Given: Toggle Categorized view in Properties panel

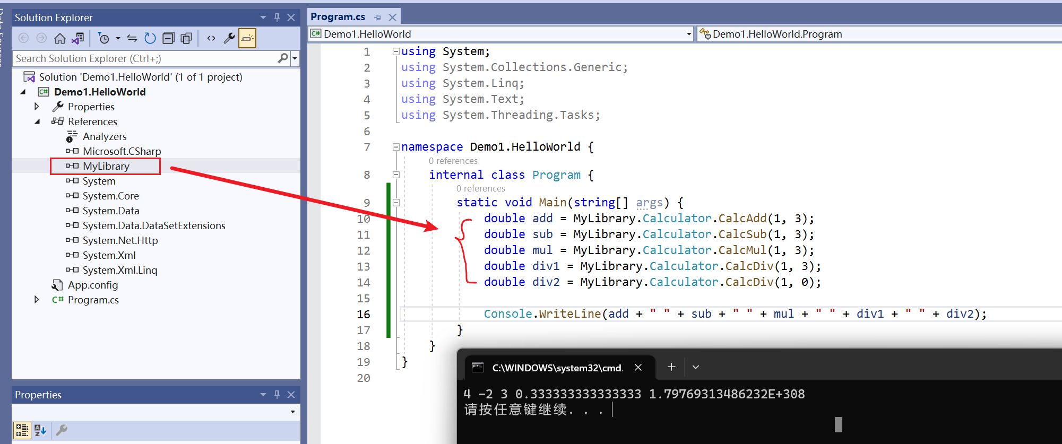Looking at the screenshot, I should tap(22, 430).
